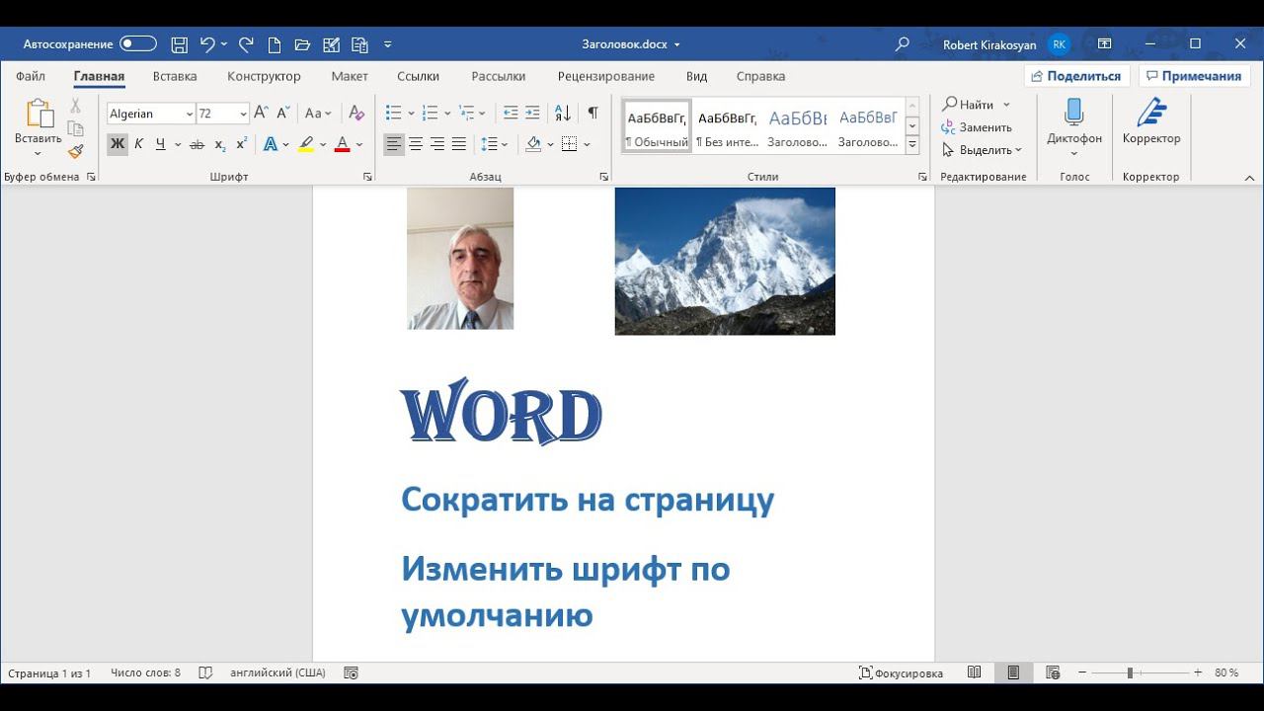This screenshot has height=711, width=1264.
Task: Click the Save floppy disk icon
Action: click(x=179, y=44)
